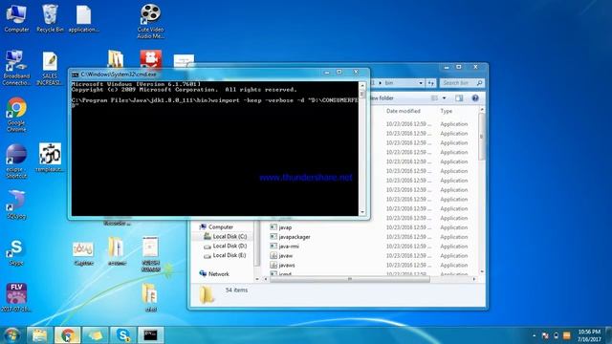This screenshot has width=612, height=344.
Task: Click the Explorer file list scroll down arrow
Action: [482, 271]
